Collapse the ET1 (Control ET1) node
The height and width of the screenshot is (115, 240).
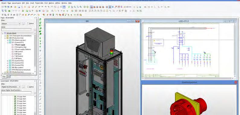(x=8, y=42)
